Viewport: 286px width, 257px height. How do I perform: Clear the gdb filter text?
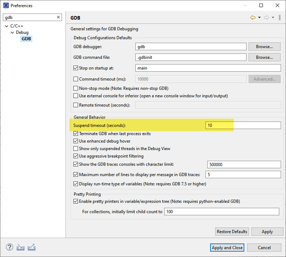click(x=58, y=17)
